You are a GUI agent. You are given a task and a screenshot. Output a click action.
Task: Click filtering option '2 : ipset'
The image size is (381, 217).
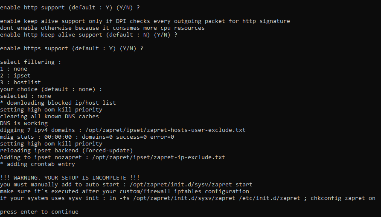[15, 75]
